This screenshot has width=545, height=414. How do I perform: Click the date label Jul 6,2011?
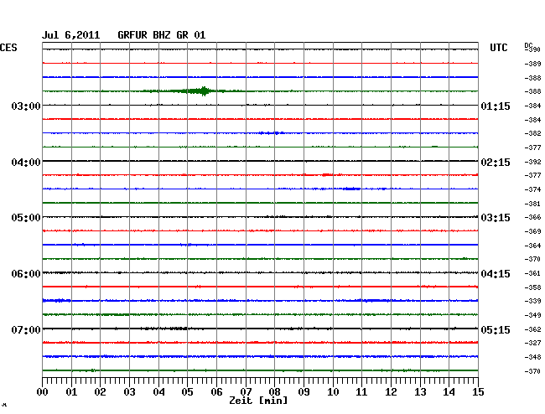click(71, 35)
